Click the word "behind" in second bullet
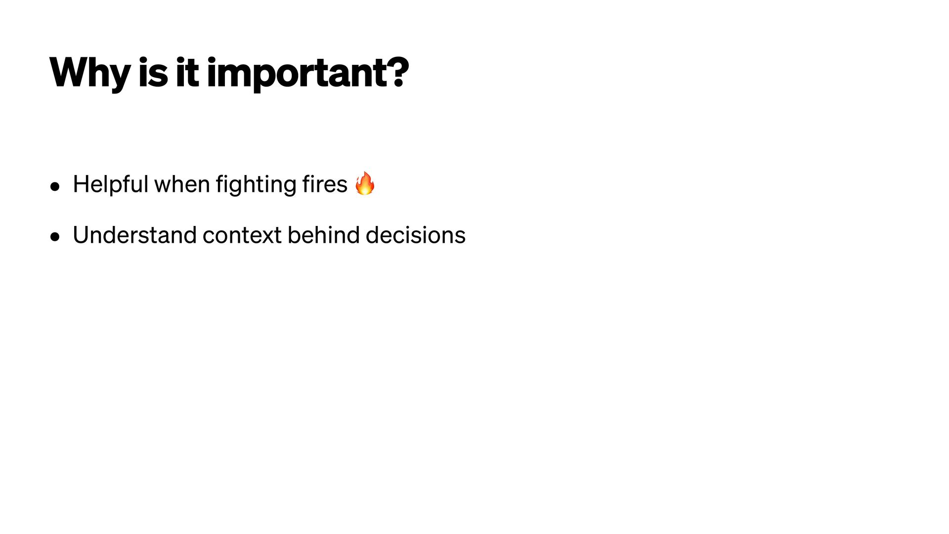The image size is (949, 534). pos(324,235)
